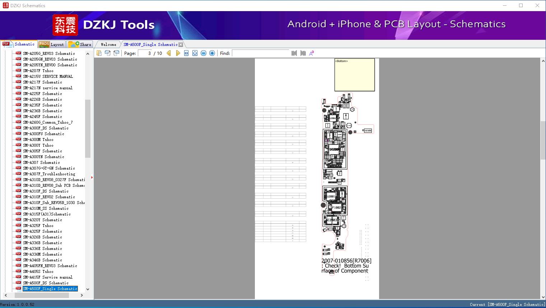Click the find next match icon
Screen dimensions: 546x308
point(303,53)
